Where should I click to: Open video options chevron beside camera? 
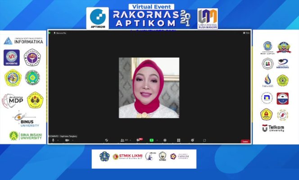tap(72, 140)
